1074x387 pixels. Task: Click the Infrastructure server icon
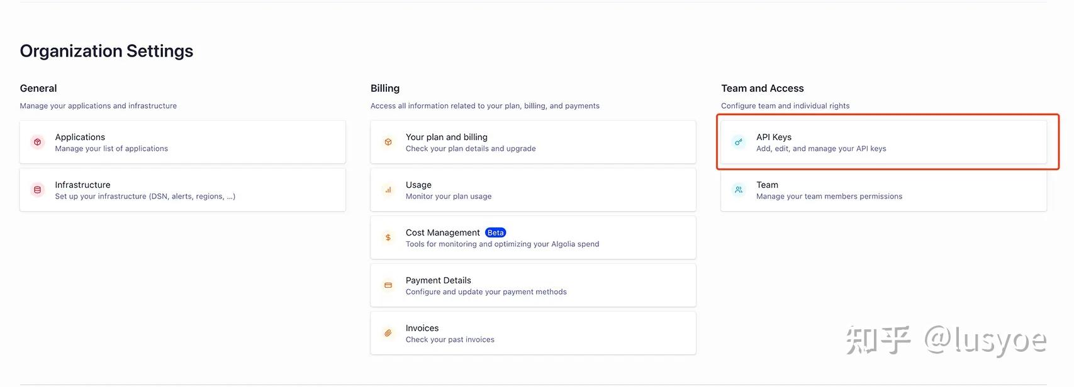(37, 189)
